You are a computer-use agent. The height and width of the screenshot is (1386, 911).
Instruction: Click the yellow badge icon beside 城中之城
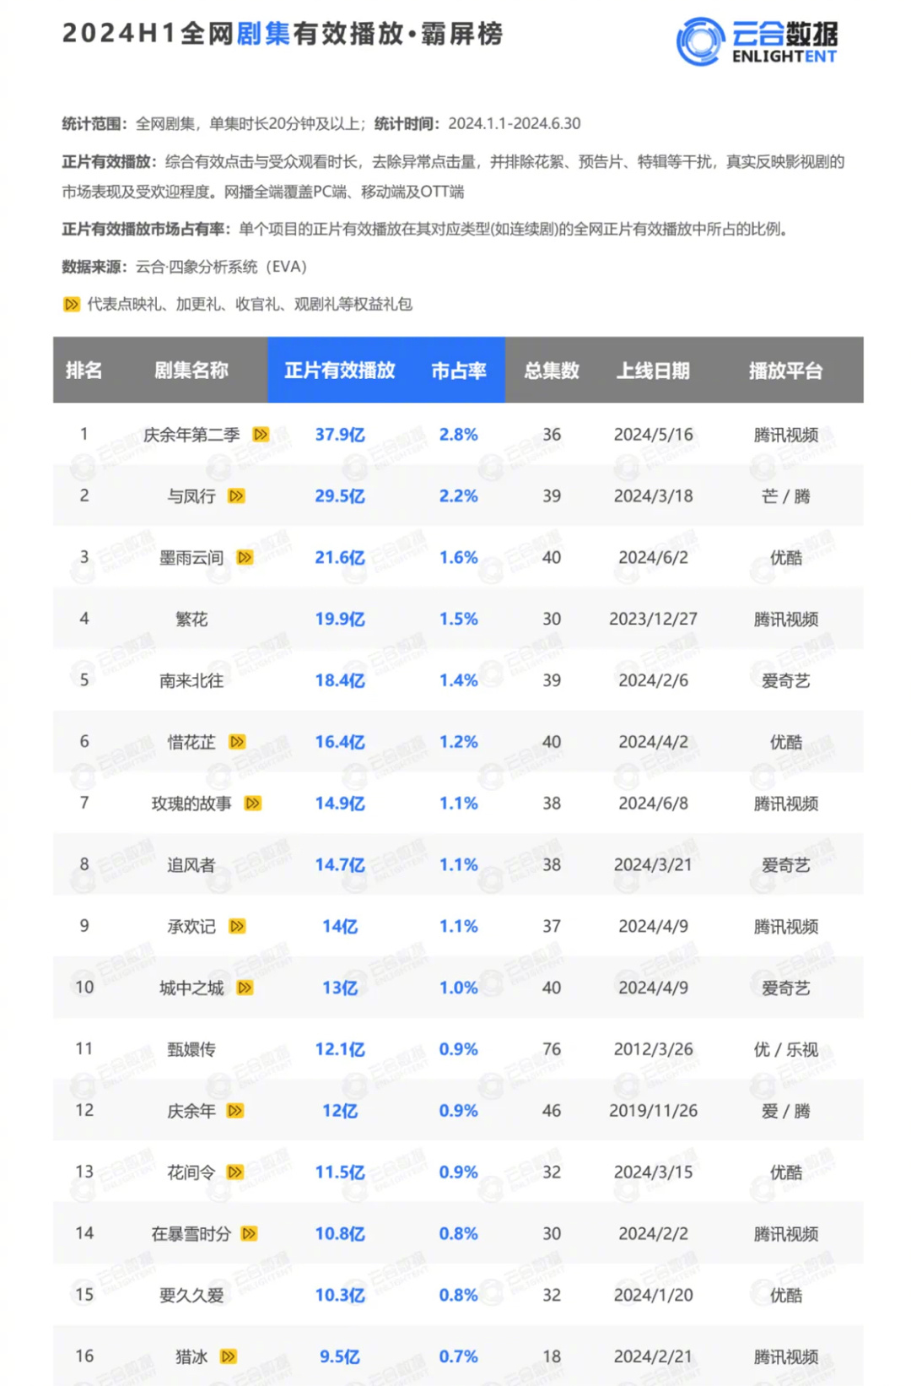point(245,988)
